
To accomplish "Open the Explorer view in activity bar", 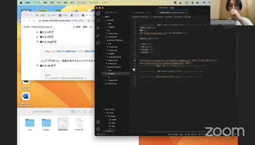I will click(x=98, y=14).
